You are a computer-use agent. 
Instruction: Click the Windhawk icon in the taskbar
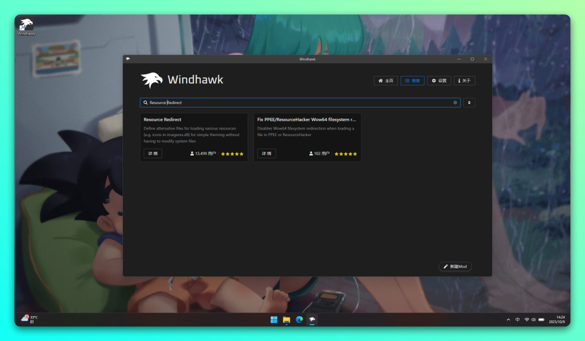[312, 319]
